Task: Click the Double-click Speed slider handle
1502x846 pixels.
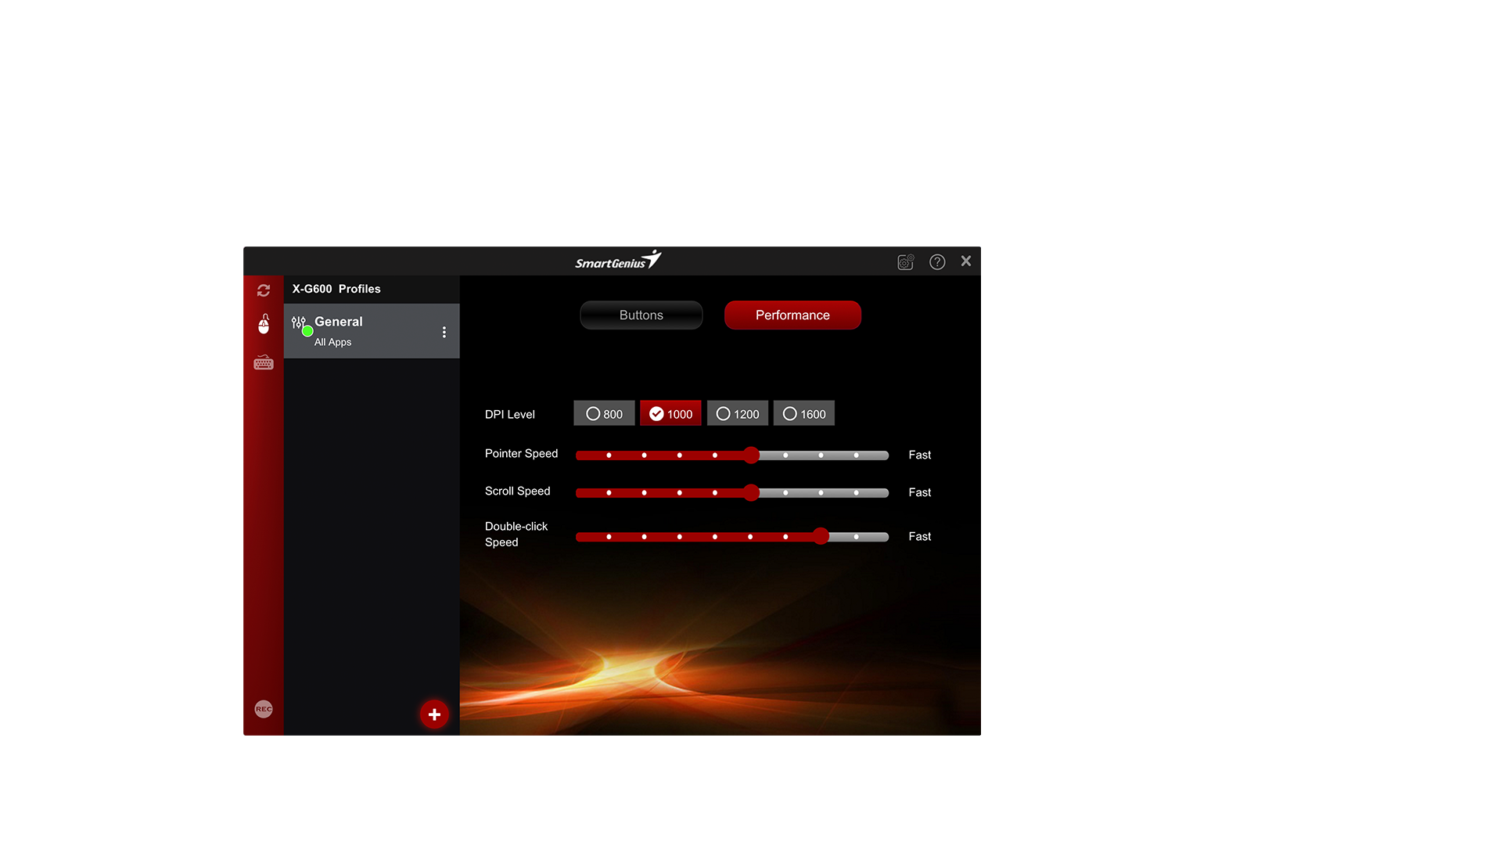Action: pyautogui.click(x=820, y=536)
